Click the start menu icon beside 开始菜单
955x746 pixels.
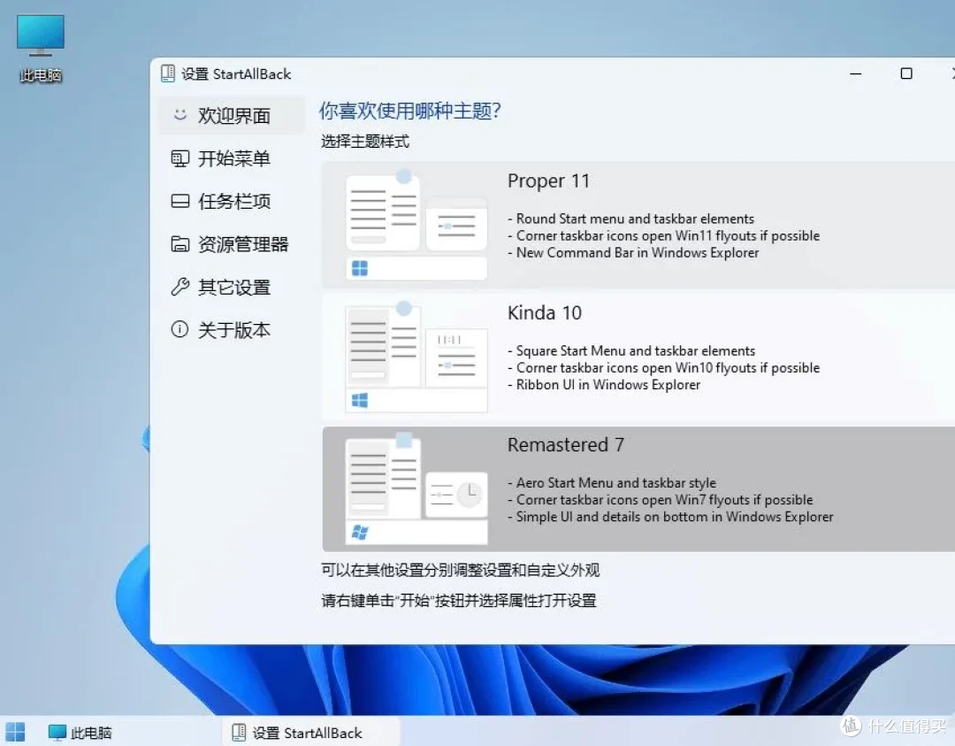pos(180,158)
